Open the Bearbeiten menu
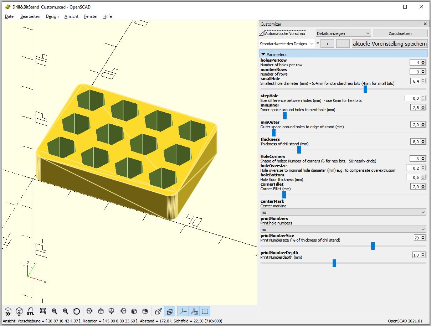This screenshot has height=326, width=431. coord(30,16)
